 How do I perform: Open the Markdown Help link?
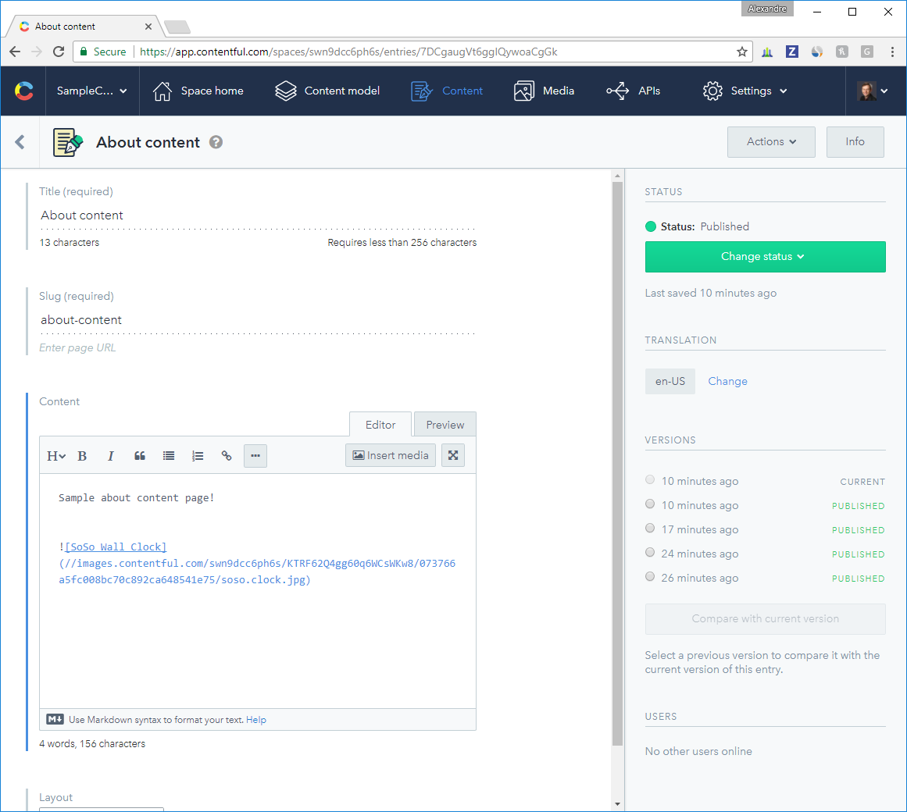click(255, 719)
